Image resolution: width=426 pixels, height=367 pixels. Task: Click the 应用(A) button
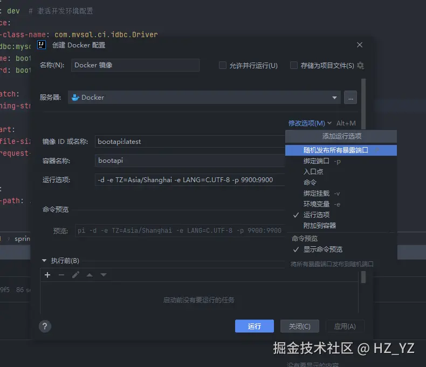coord(345,326)
